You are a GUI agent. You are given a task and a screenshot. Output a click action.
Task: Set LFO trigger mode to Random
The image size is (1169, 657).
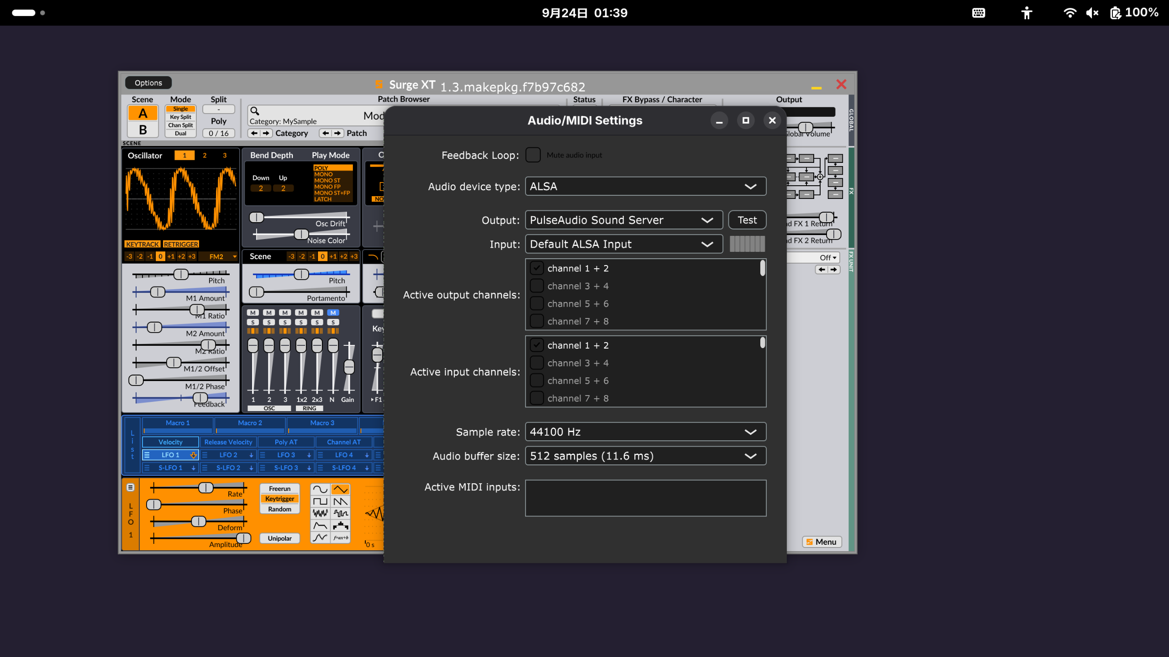pyautogui.click(x=279, y=509)
